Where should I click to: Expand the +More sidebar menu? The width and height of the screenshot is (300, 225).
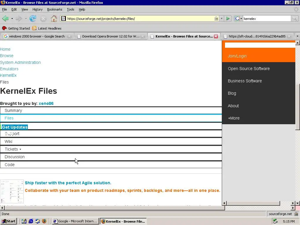(233, 118)
